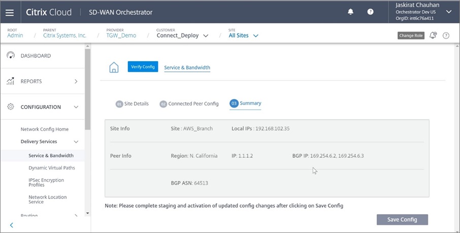Click the 03 step number circle

click(x=234, y=103)
